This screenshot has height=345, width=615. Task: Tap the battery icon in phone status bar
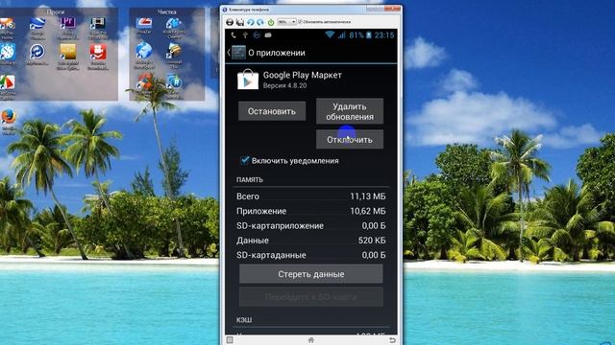[369, 34]
